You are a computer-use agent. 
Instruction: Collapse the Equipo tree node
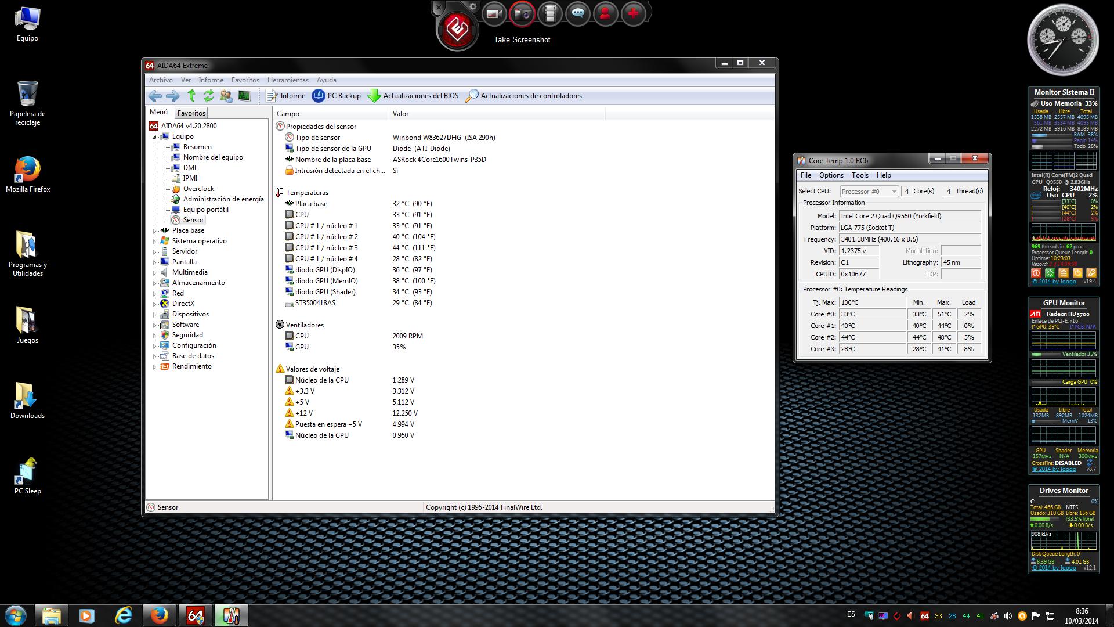(x=155, y=137)
